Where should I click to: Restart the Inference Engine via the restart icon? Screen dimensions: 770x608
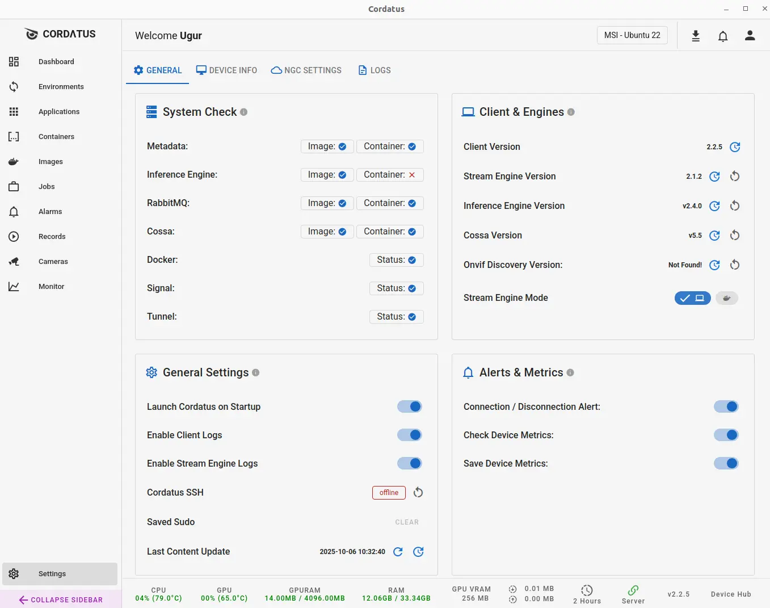735,206
